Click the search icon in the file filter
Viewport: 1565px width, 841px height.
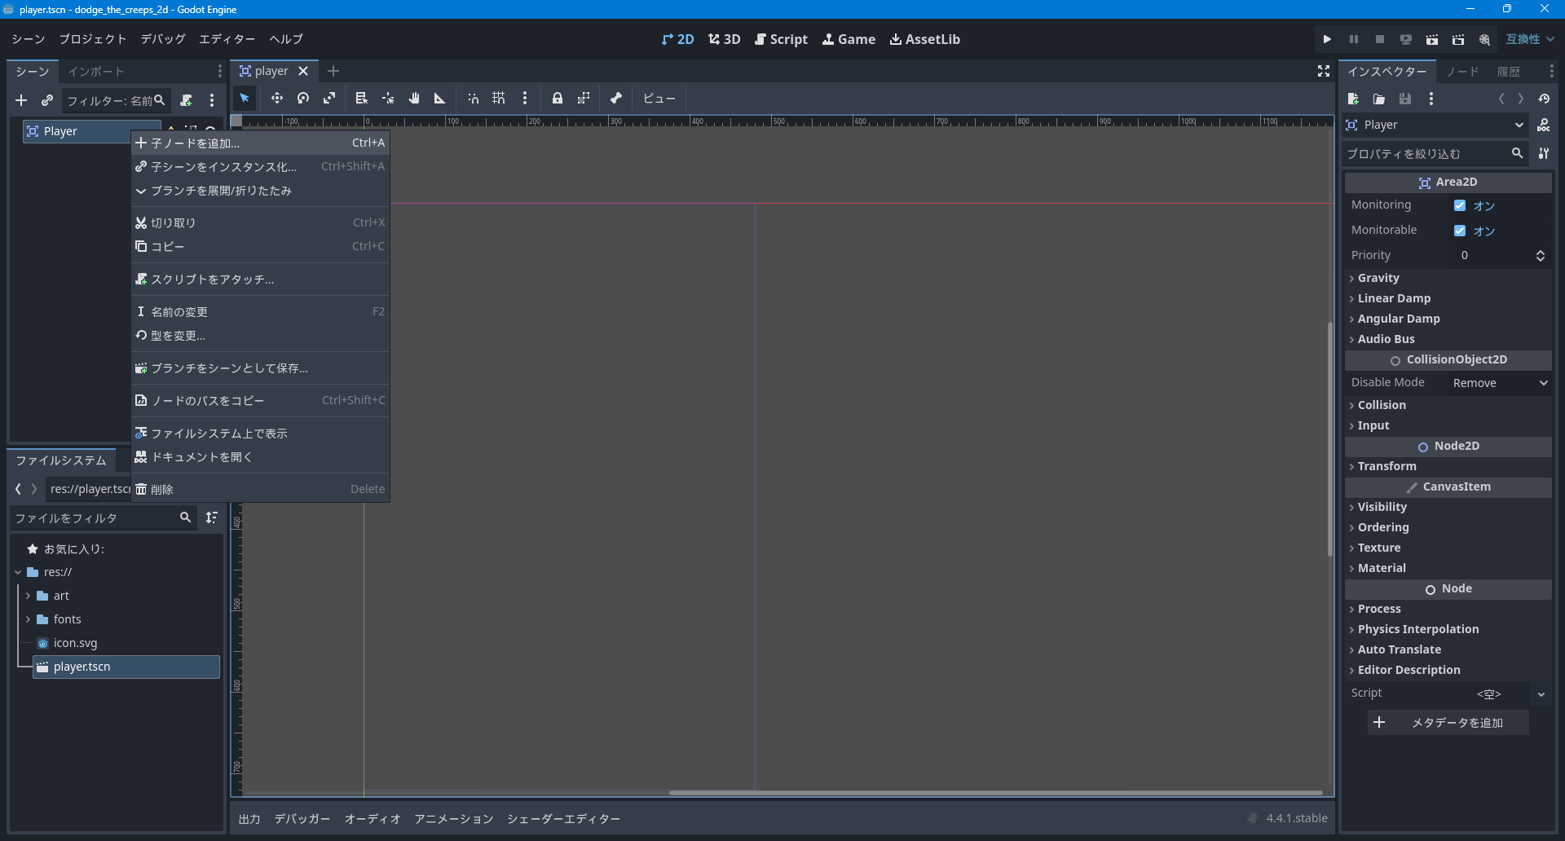[185, 517]
